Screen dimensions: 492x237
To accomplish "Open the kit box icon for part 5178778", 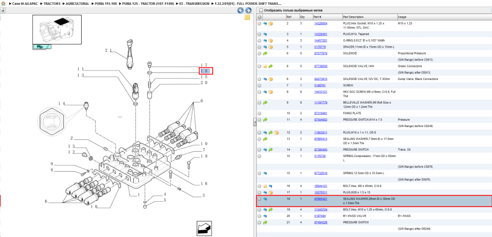I will tap(271, 47).
